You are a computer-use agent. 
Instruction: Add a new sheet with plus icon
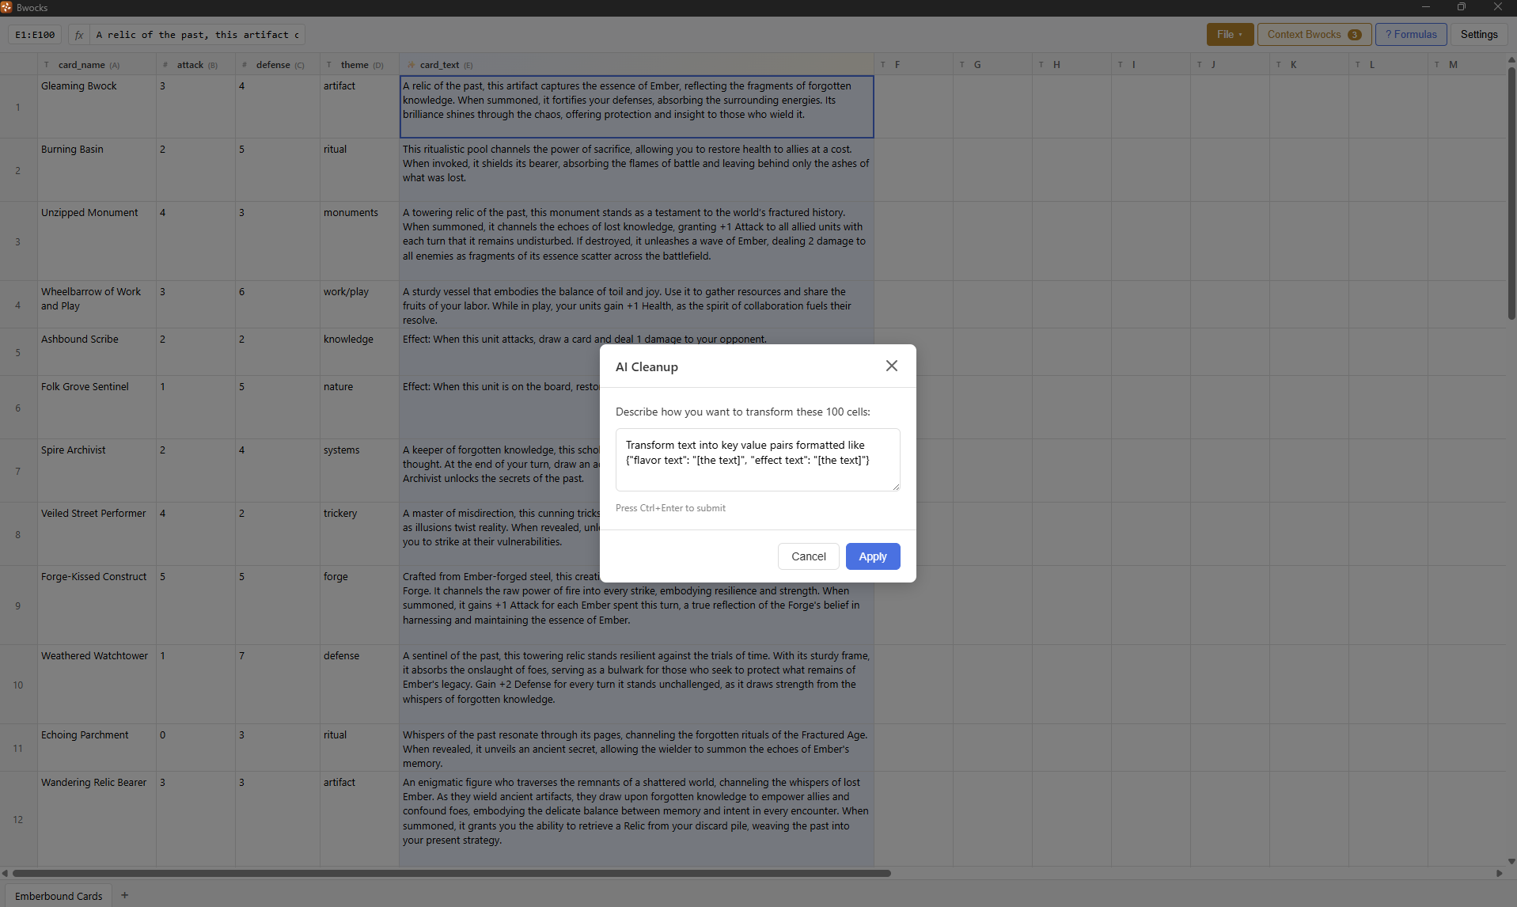pyautogui.click(x=124, y=895)
